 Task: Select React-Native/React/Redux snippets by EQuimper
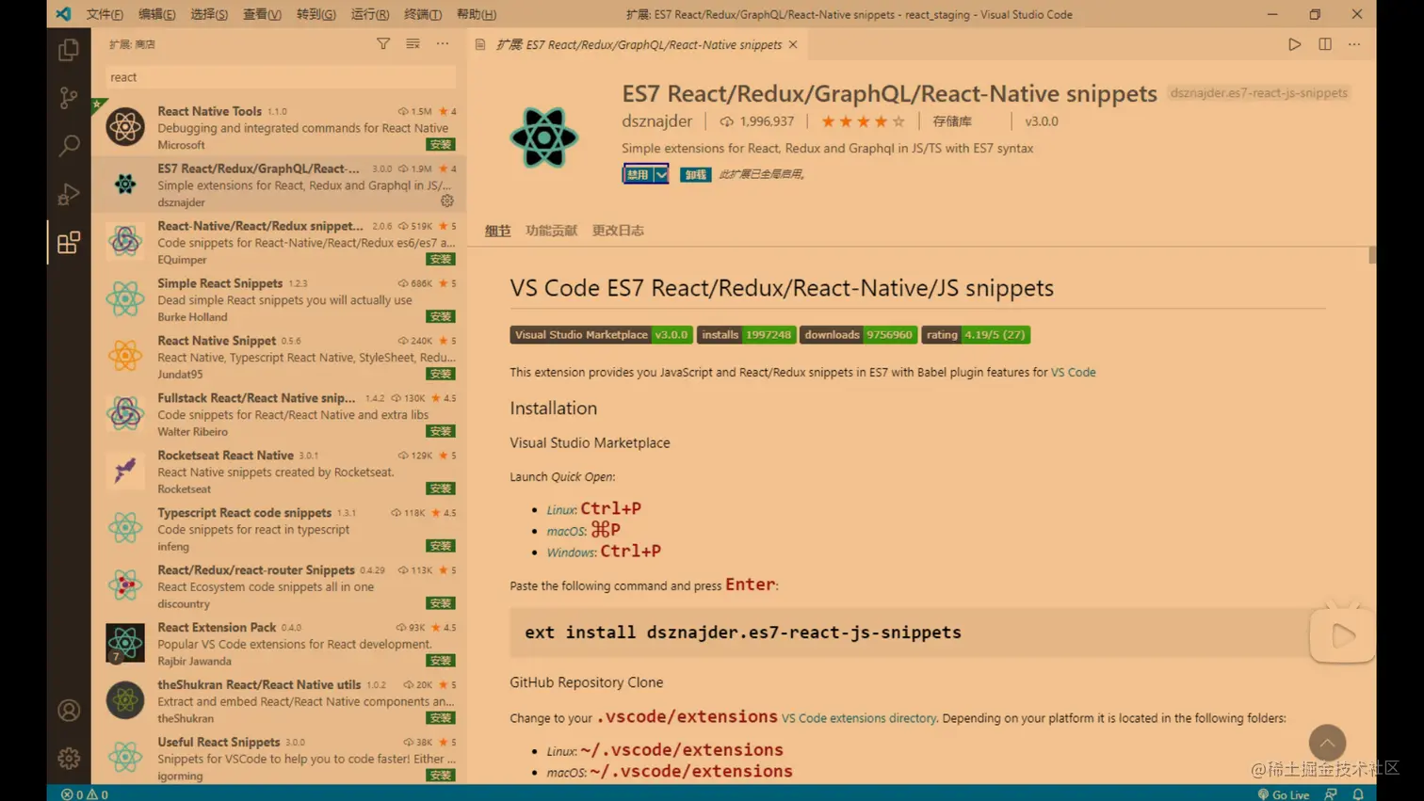[x=280, y=242]
